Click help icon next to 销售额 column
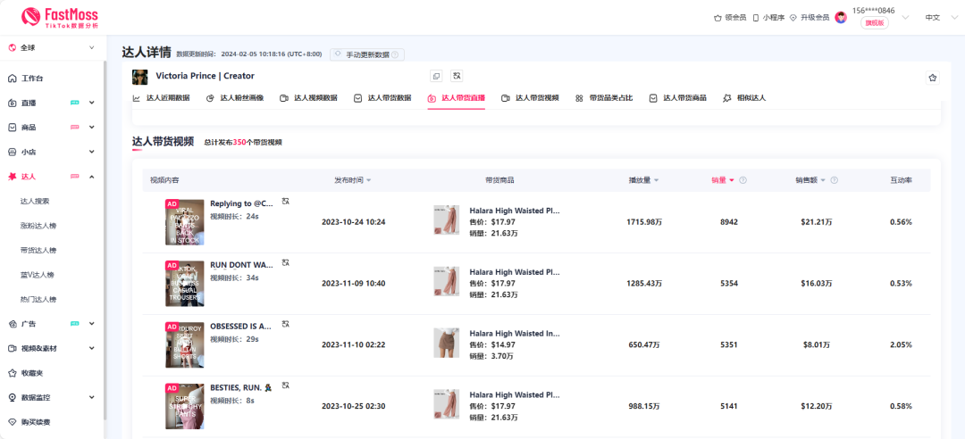 tap(835, 180)
